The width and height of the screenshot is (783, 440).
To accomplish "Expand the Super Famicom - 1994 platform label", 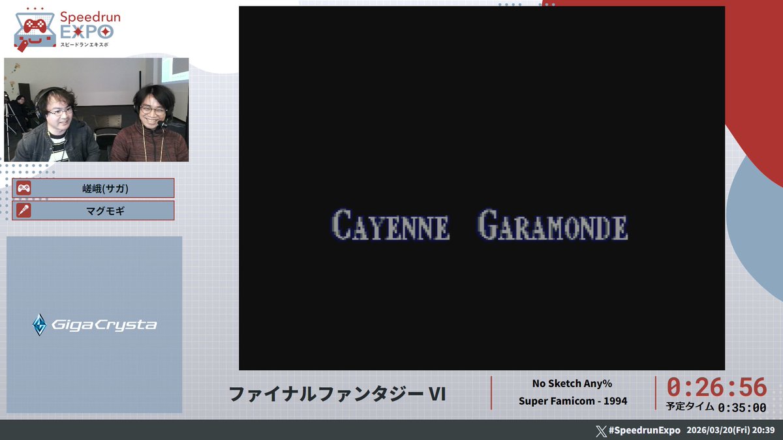I will pyautogui.click(x=573, y=401).
